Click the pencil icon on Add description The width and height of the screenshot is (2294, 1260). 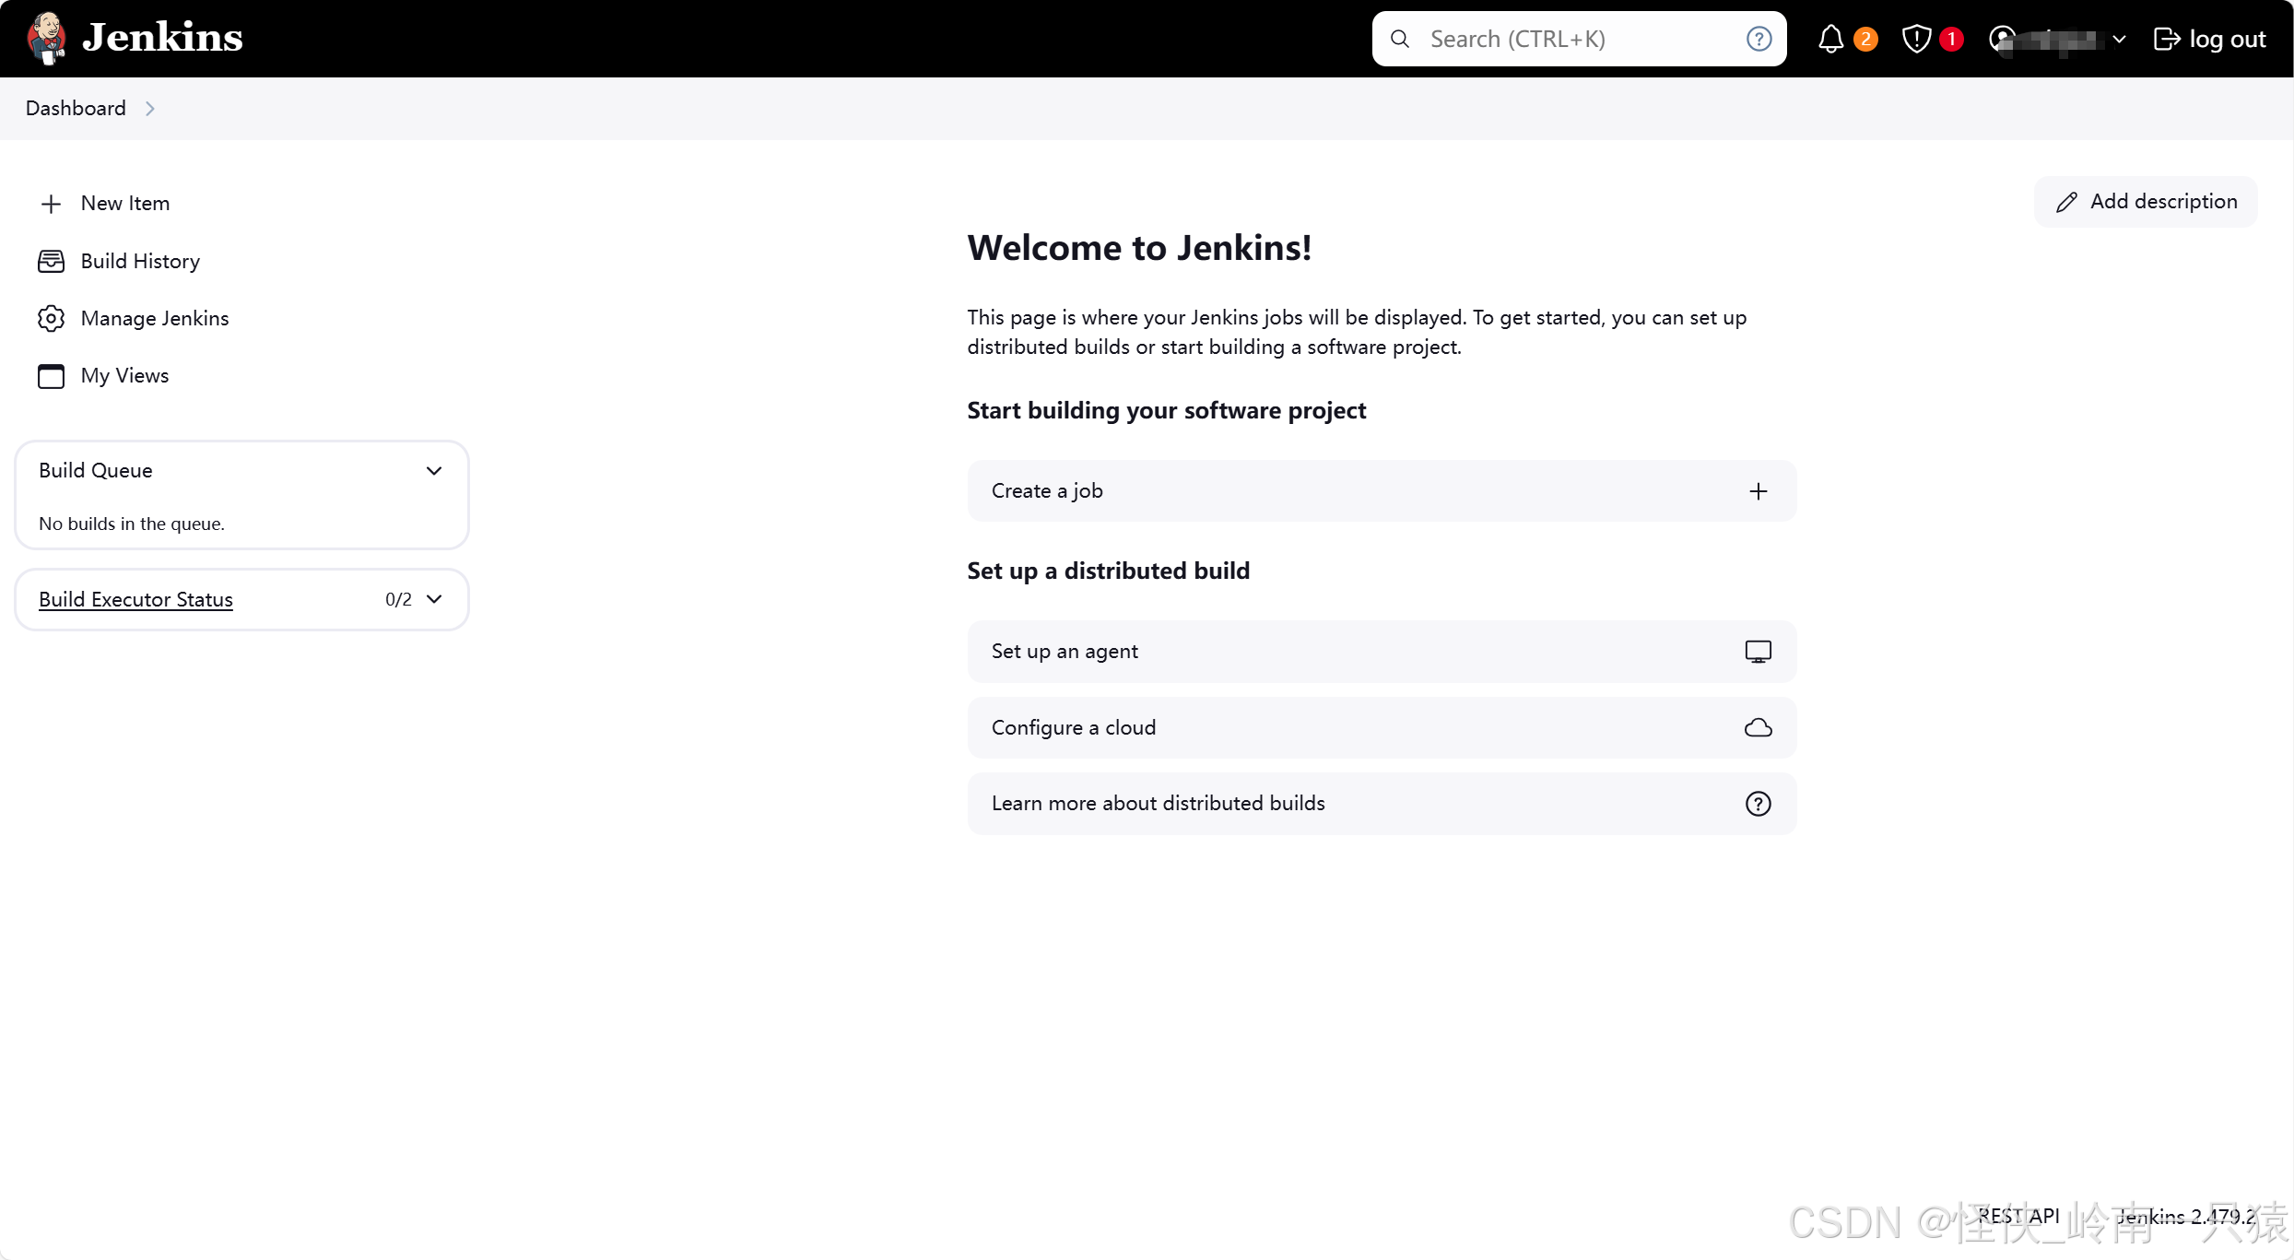point(2066,203)
